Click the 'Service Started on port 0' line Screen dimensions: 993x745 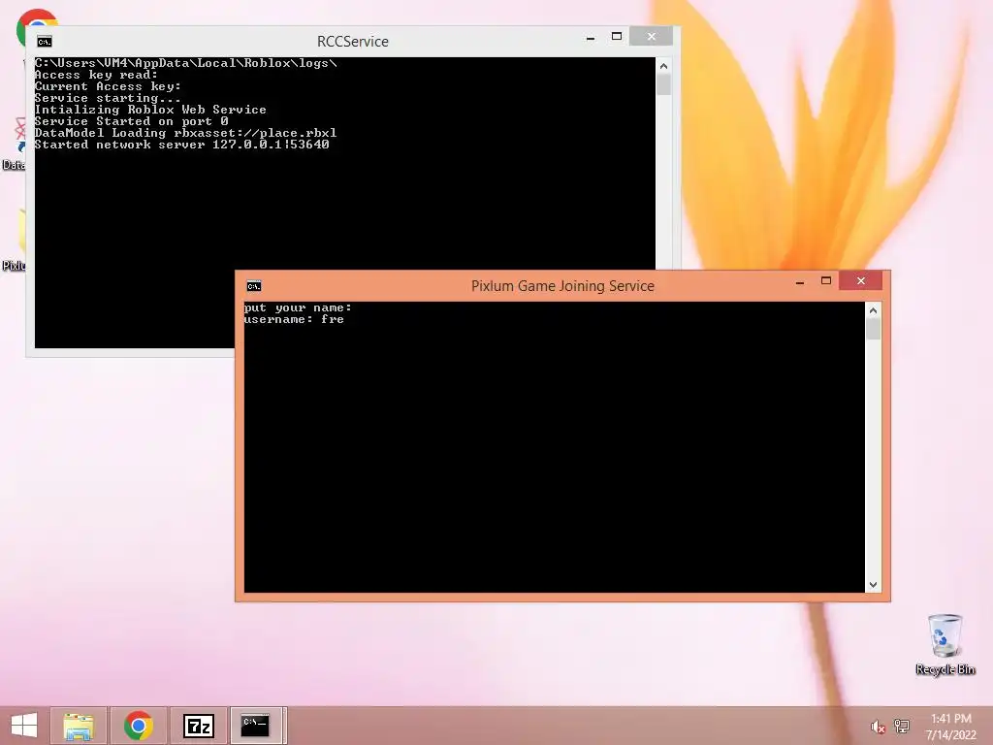coord(131,121)
